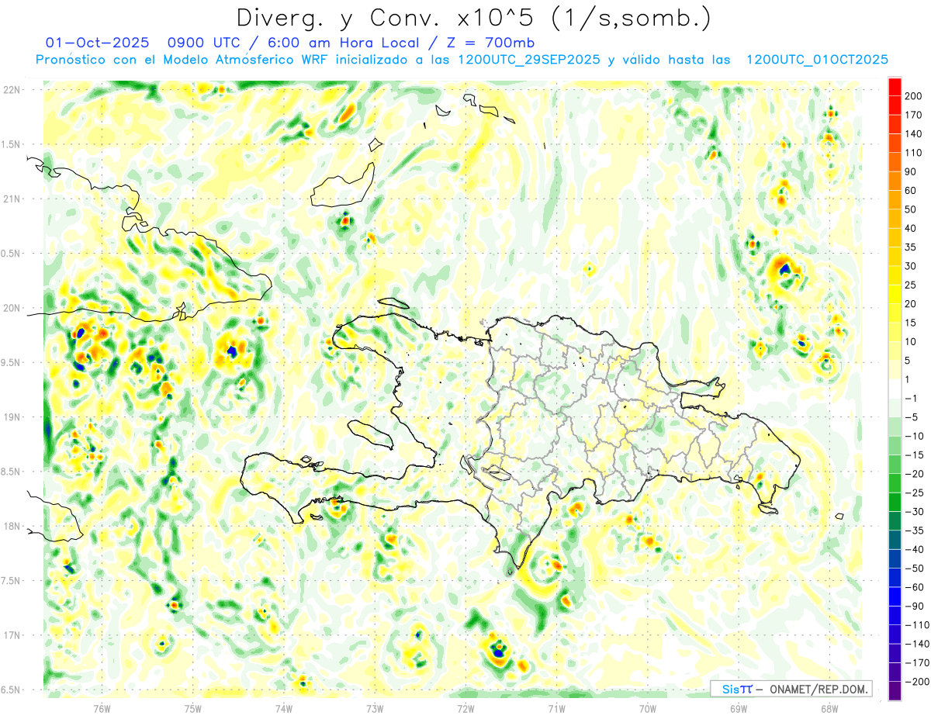Click the '-140' colorbar value

coord(918,645)
